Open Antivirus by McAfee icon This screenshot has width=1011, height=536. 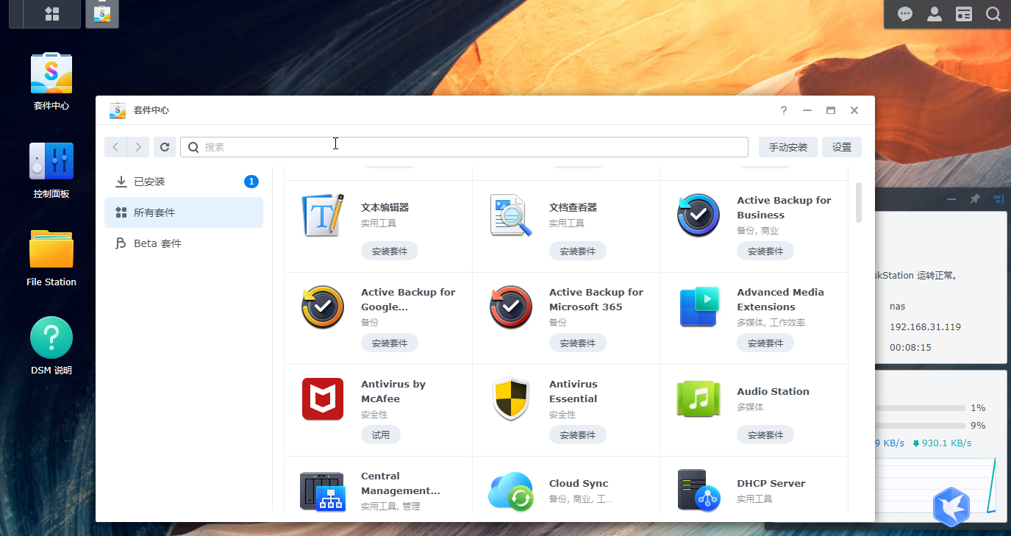click(x=323, y=399)
